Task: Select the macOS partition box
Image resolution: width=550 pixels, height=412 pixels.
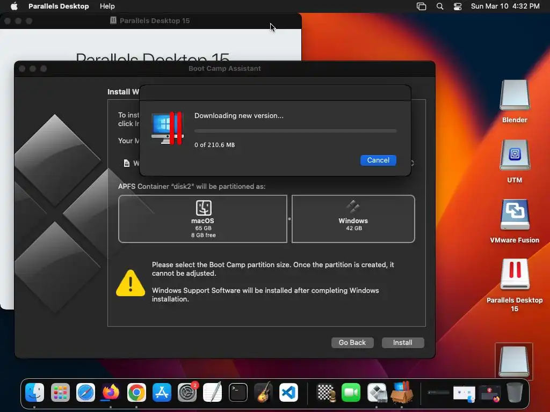Action: [x=202, y=219]
